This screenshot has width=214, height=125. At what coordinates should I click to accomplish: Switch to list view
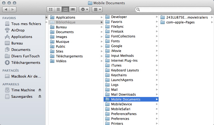point(58,9)
